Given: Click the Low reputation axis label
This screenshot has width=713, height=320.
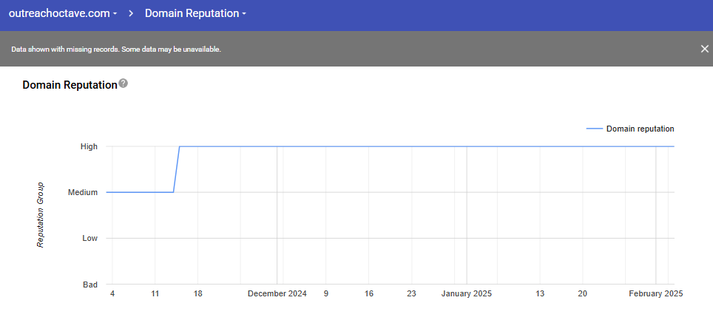Looking at the screenshot, I should [x=89, y=238].
